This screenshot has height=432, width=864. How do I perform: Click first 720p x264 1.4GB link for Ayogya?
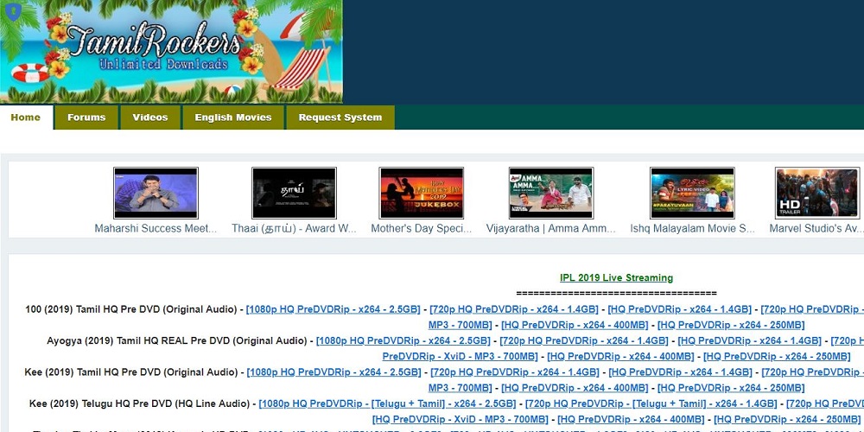click(x=583, y=340)
